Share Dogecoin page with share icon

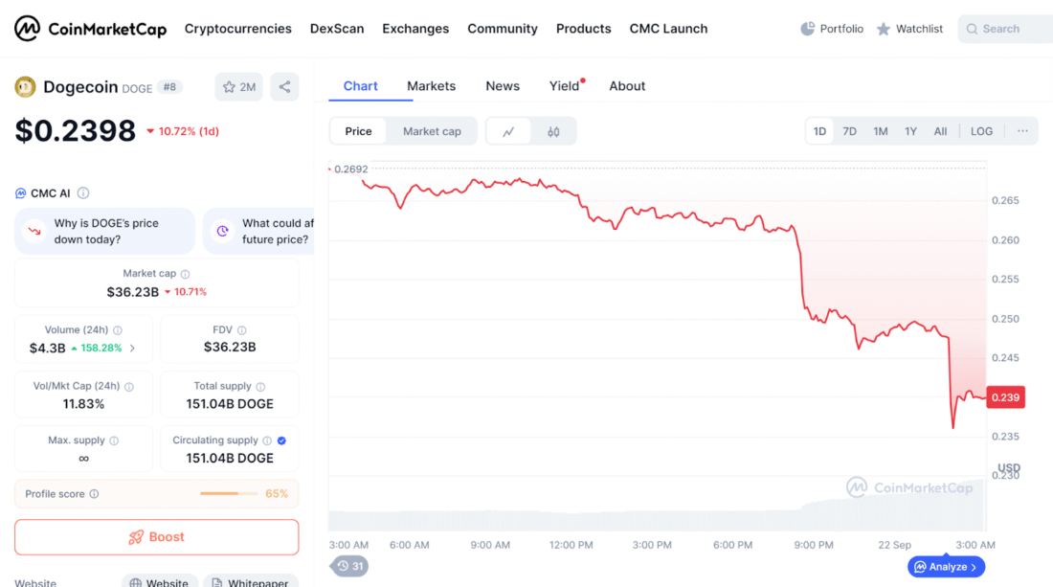coord(284,86)
